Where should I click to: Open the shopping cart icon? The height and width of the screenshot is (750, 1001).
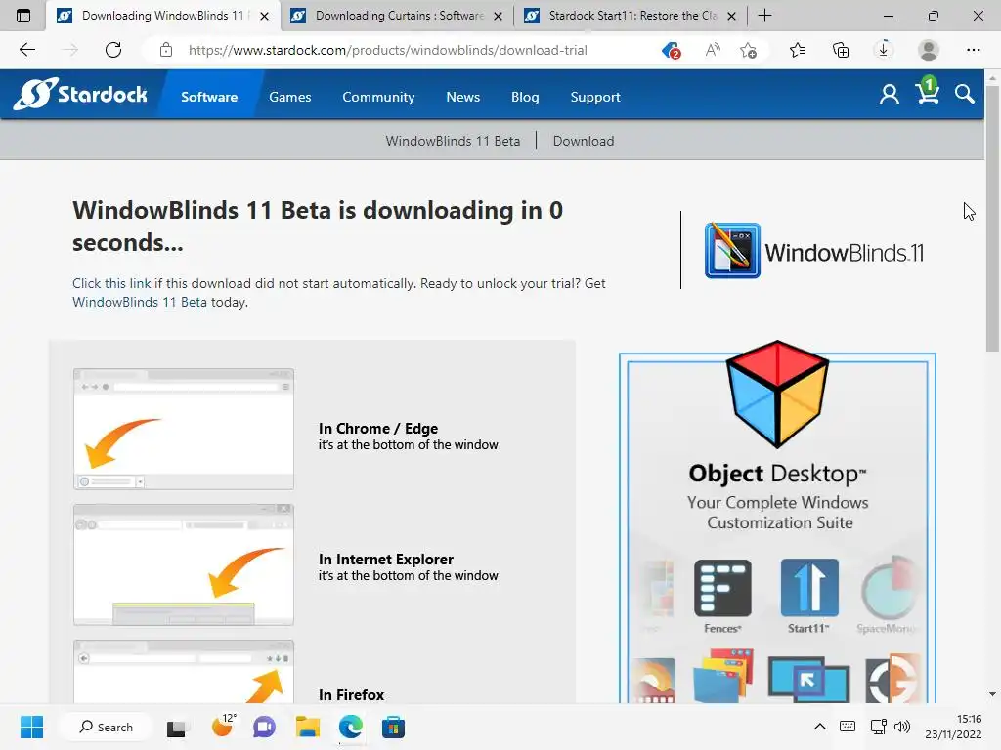928,90
